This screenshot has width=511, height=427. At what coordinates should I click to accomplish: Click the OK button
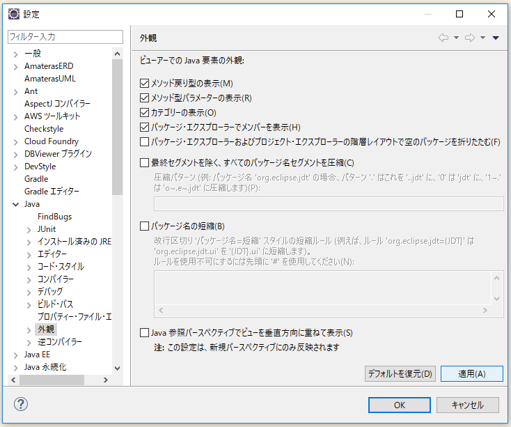point(400,405)
